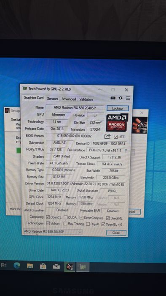Click the Memory Size value 8192 MB
The image size is (166, 296).
pos(59,177)
